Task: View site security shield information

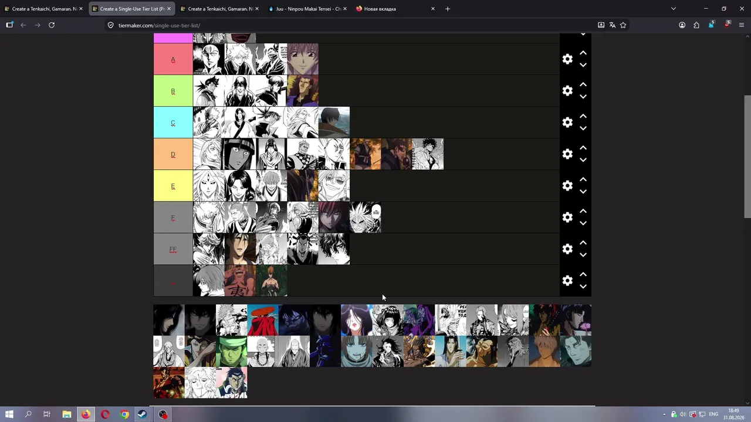Action: [110, 25]
